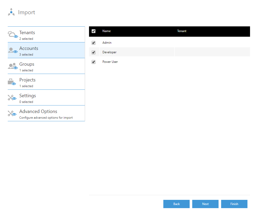
Task: Click the Finish button
Action: [234, 204]
